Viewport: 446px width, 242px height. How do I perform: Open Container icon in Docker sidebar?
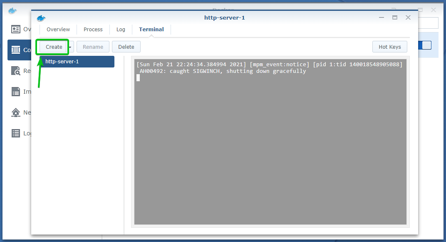point(16,50)
